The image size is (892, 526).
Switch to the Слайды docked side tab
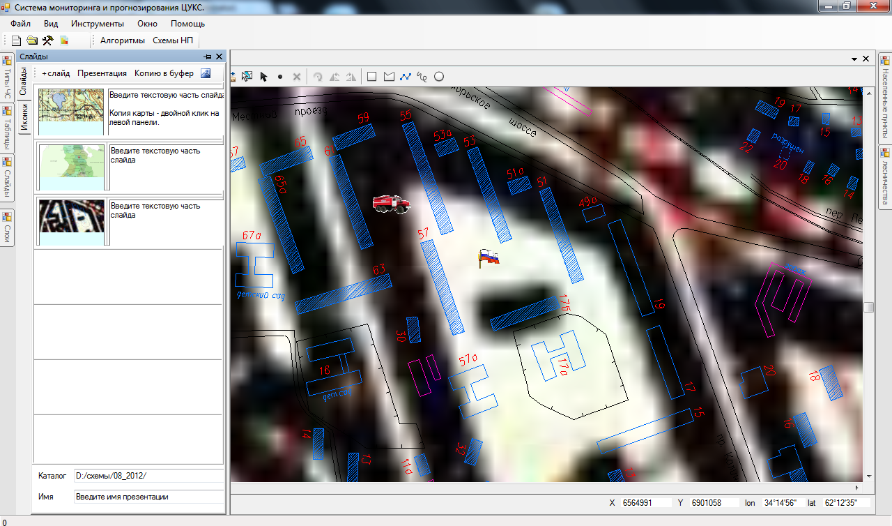pos(7,177)
